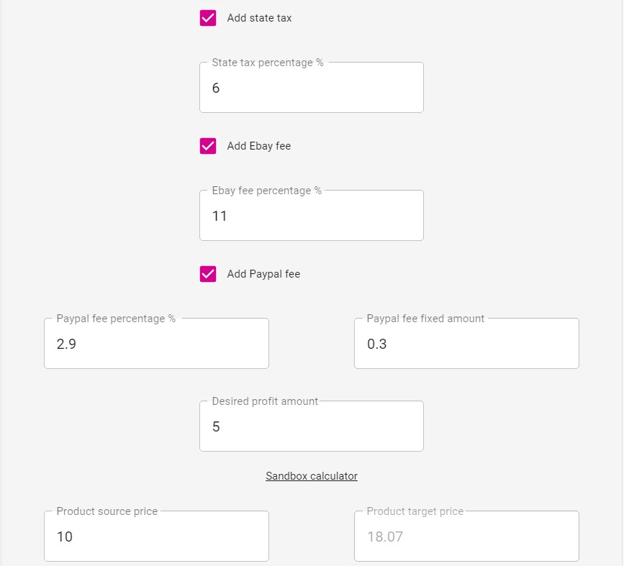Image resolution: width=624 pixels, height=566 pixels.
Task: Select the Ebay fee percentage input
Action: [x=311, y=216]
